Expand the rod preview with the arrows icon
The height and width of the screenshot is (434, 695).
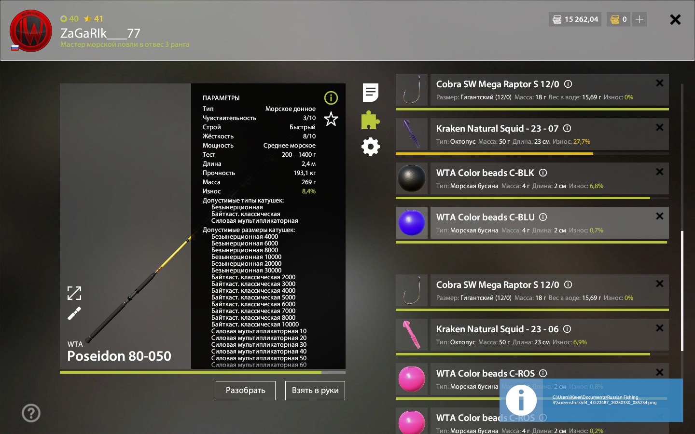coord(74,293)
